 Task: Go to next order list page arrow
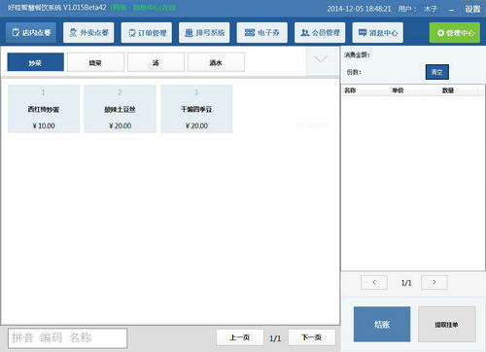[434, 282]
